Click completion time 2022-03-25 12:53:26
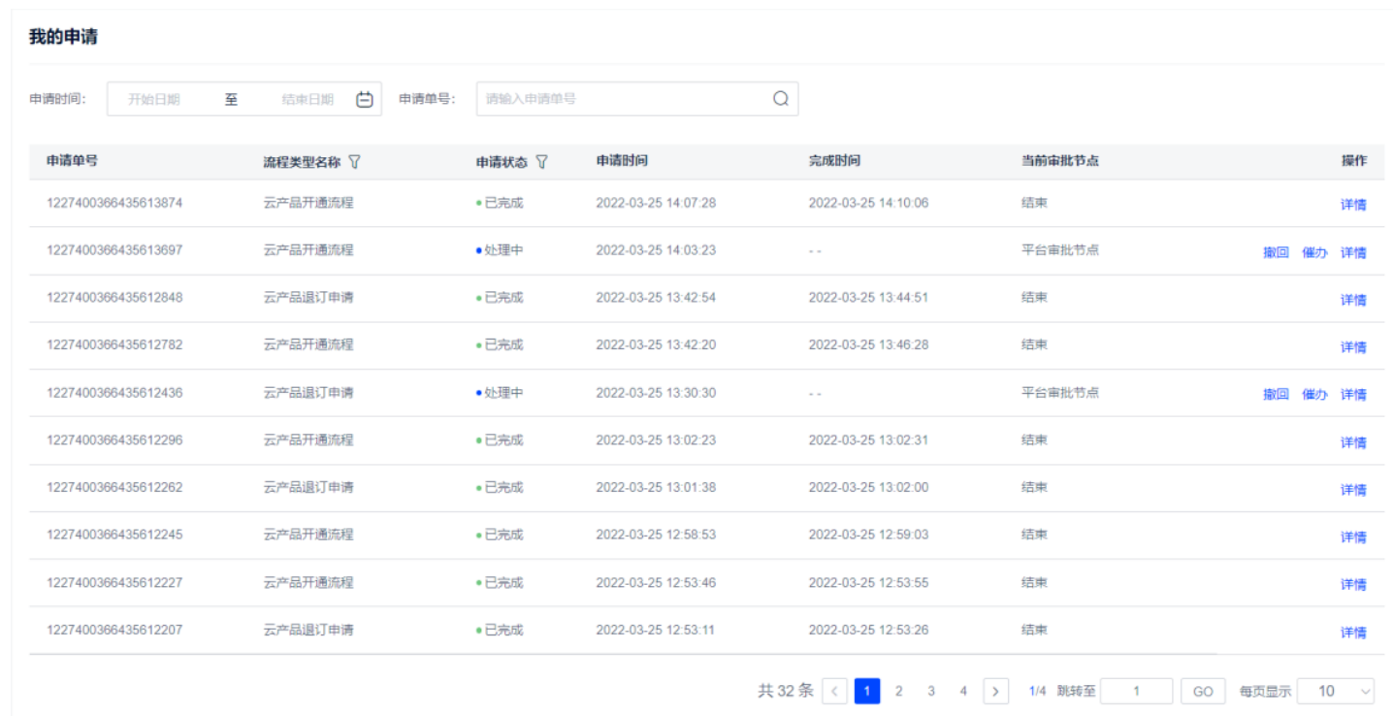1393x716 pixels. (x=868, y=630)
